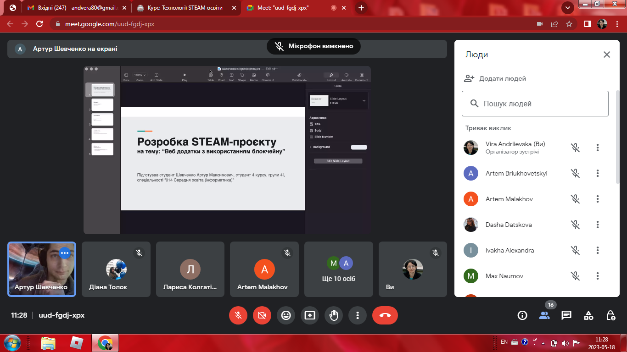
Task: Click the Мікрофон вимкнено notification
Action: tap(313, 46)
